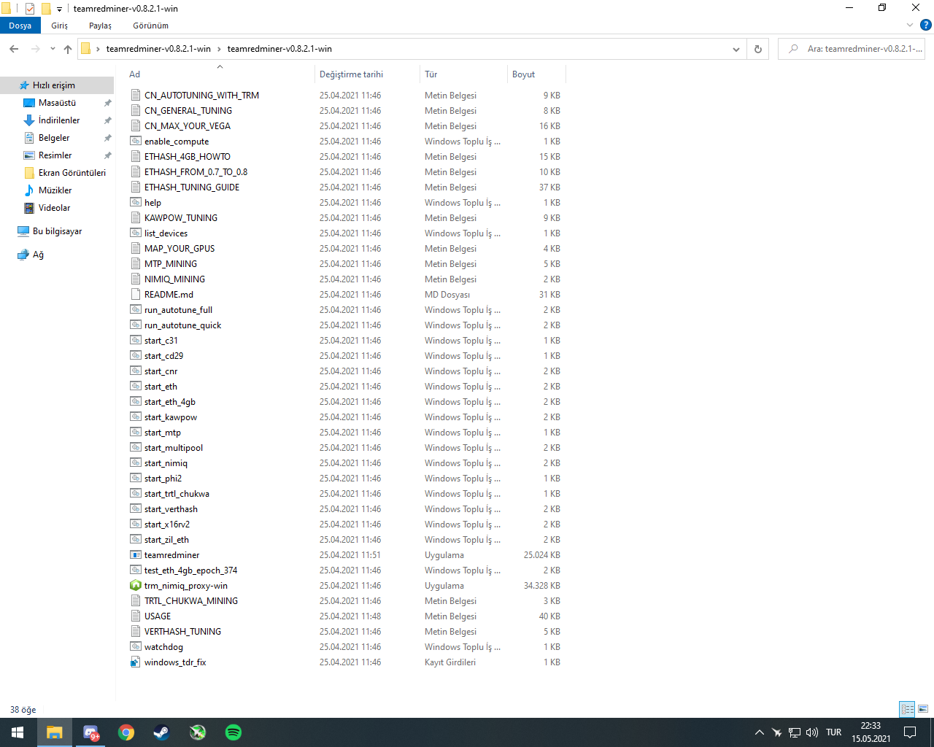Open Quick Access Toolbar customize dropdown
This screenshot has width=934, height=747.
tap(60, 9)
